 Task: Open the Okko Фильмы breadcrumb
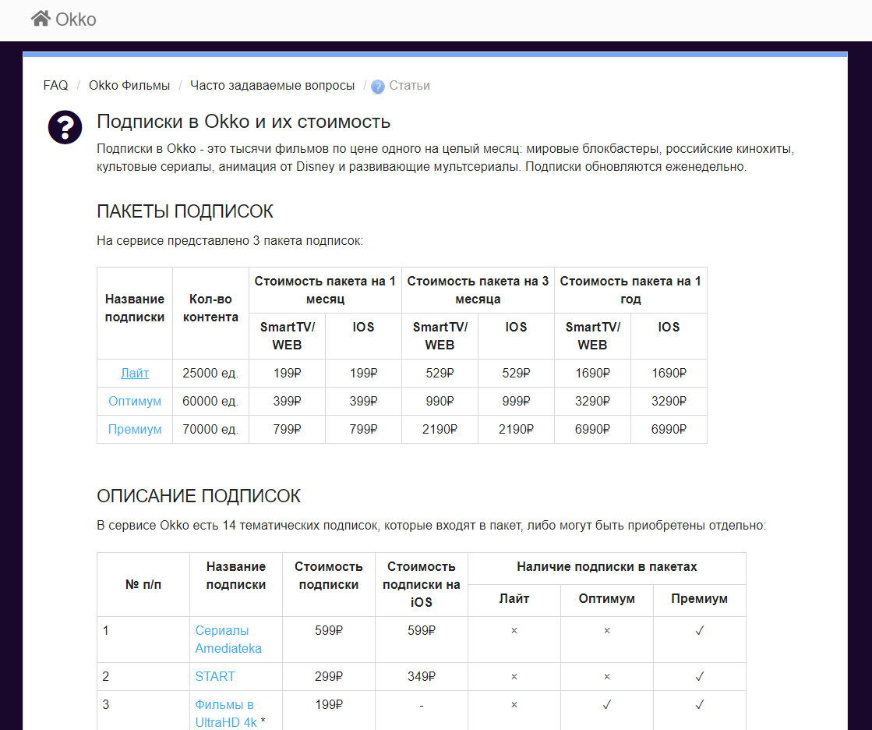pyautogui.click(x=129, y=85)
